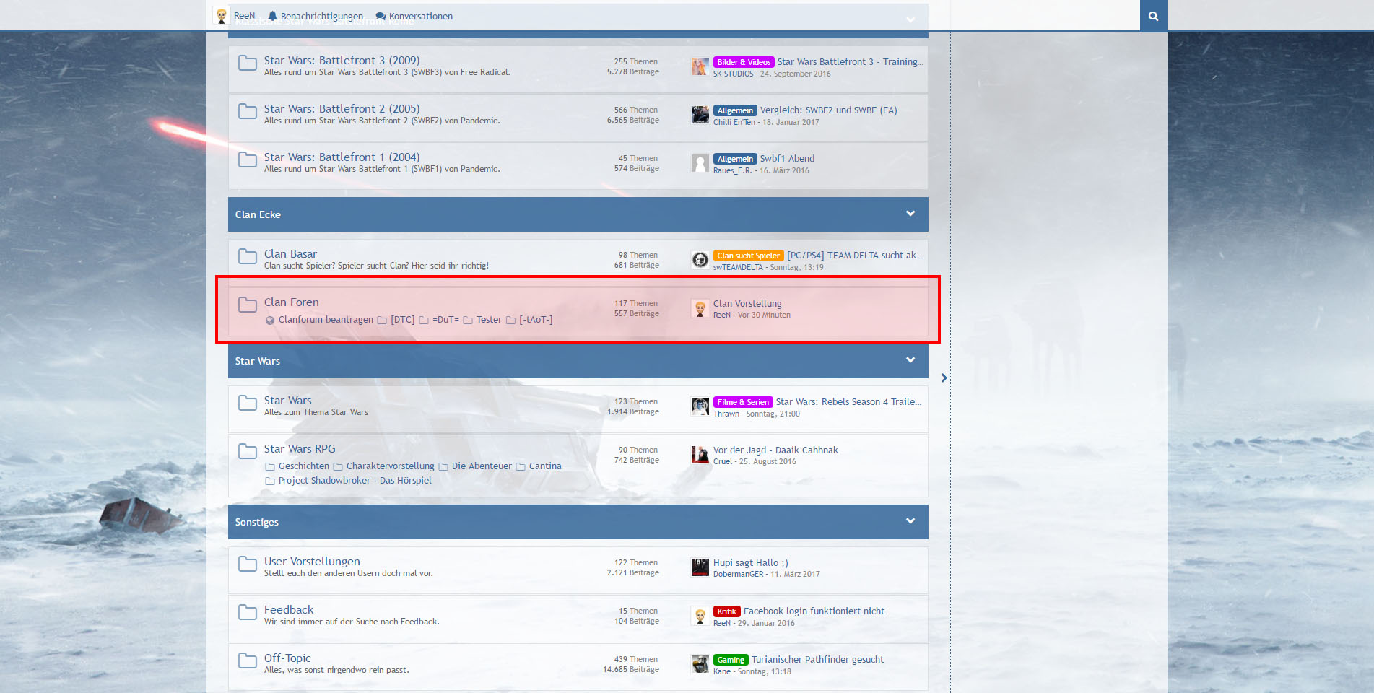Open ReeN user avatar in top bar
This screenshot has width=1374, height=693.
(222, 16)
